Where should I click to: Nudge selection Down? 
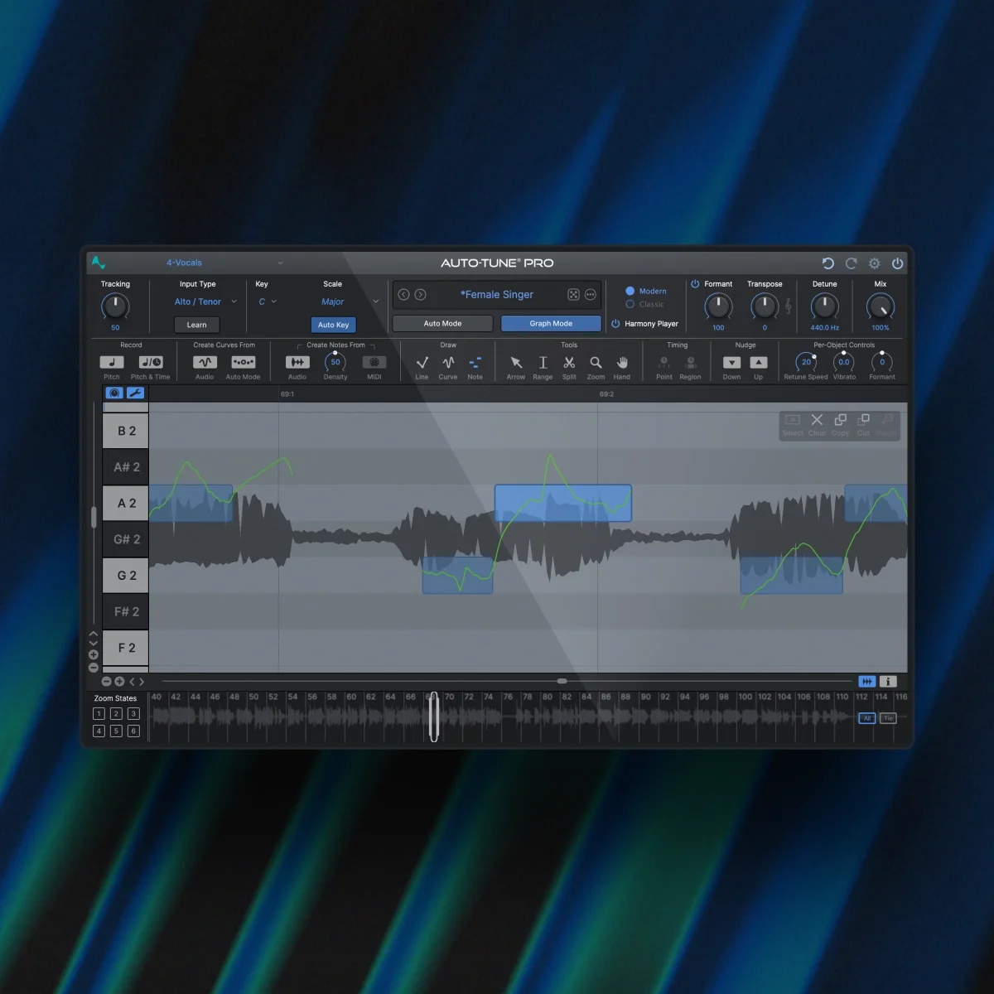[731, 362]
